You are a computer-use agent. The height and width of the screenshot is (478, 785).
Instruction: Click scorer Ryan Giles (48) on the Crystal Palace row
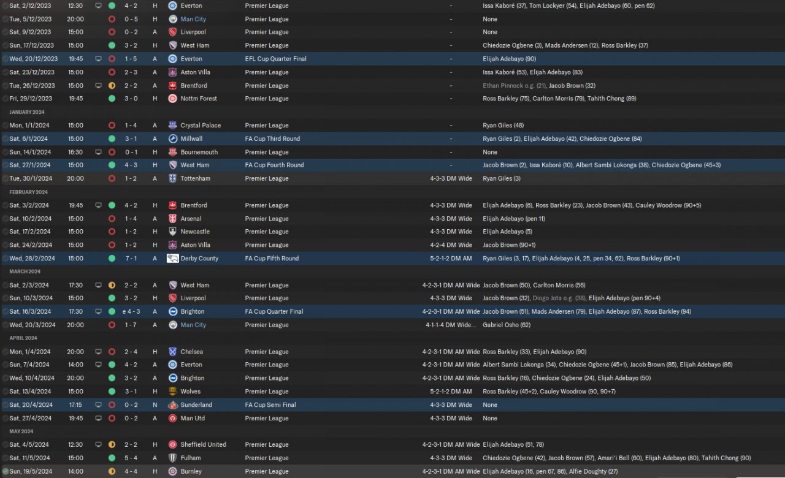502,125
